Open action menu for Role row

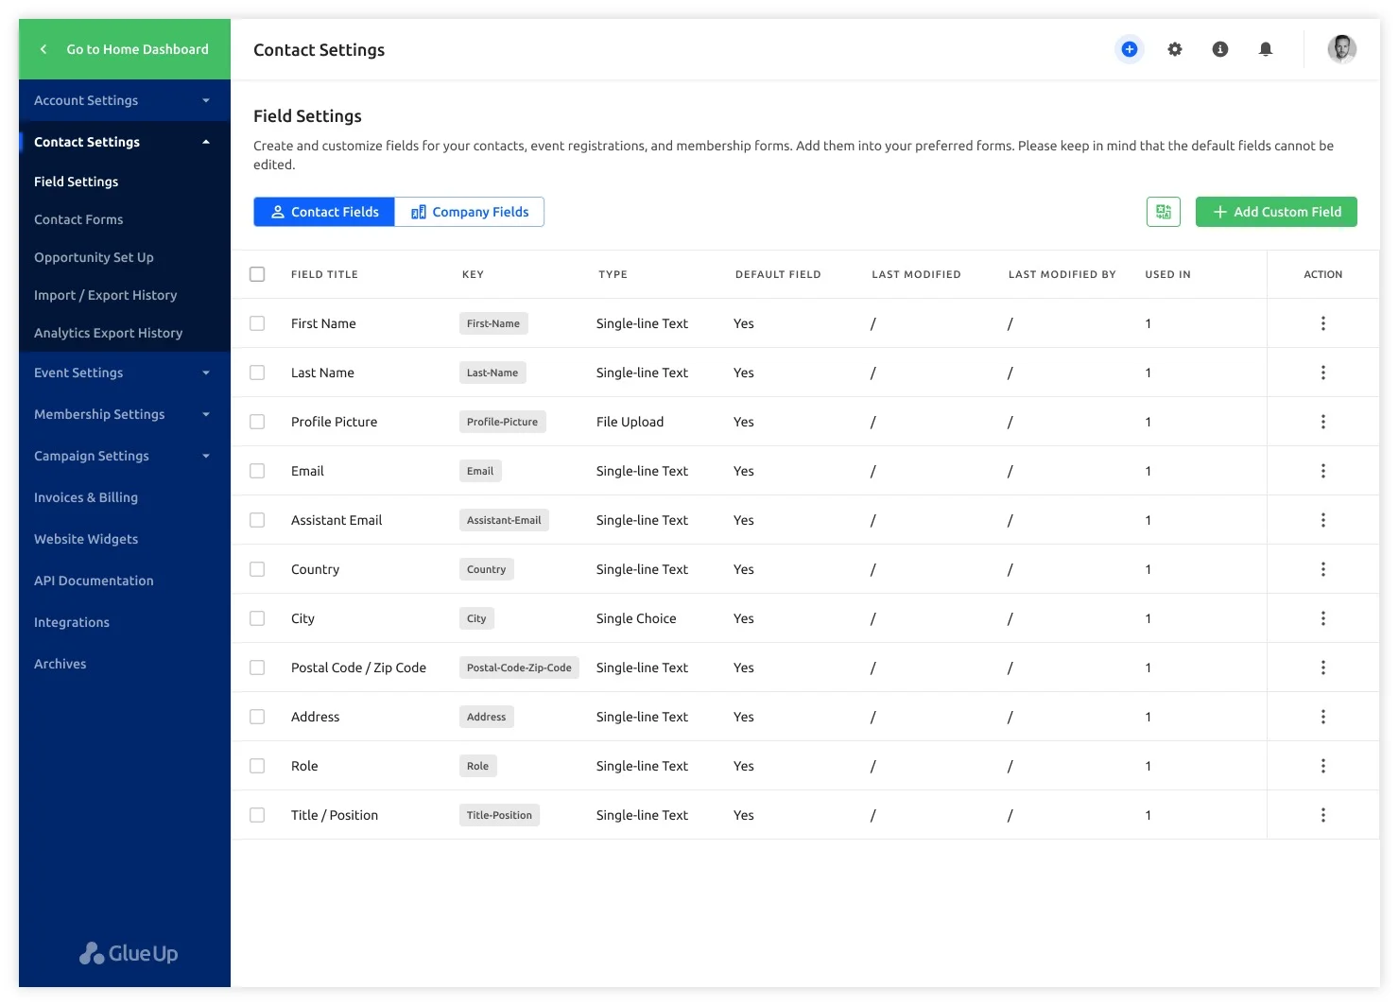click(1323, 766)
